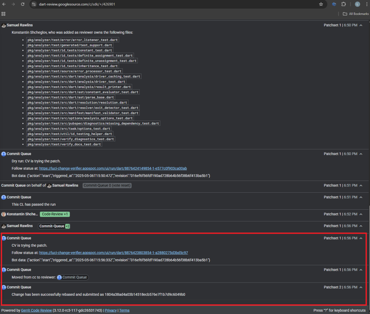The image size is (370, 314).
Task: Click the Commit Queue bot avatar
Action: pyautogui.click(x=4, y=153)
